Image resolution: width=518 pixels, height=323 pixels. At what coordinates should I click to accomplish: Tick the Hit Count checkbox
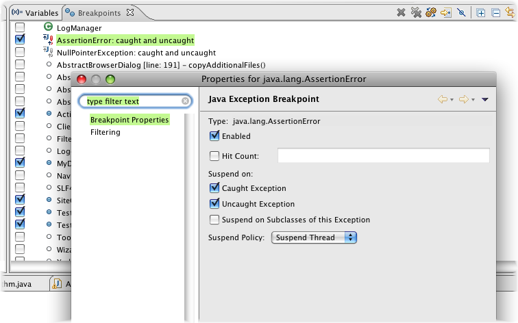click(x=214, y=156)
